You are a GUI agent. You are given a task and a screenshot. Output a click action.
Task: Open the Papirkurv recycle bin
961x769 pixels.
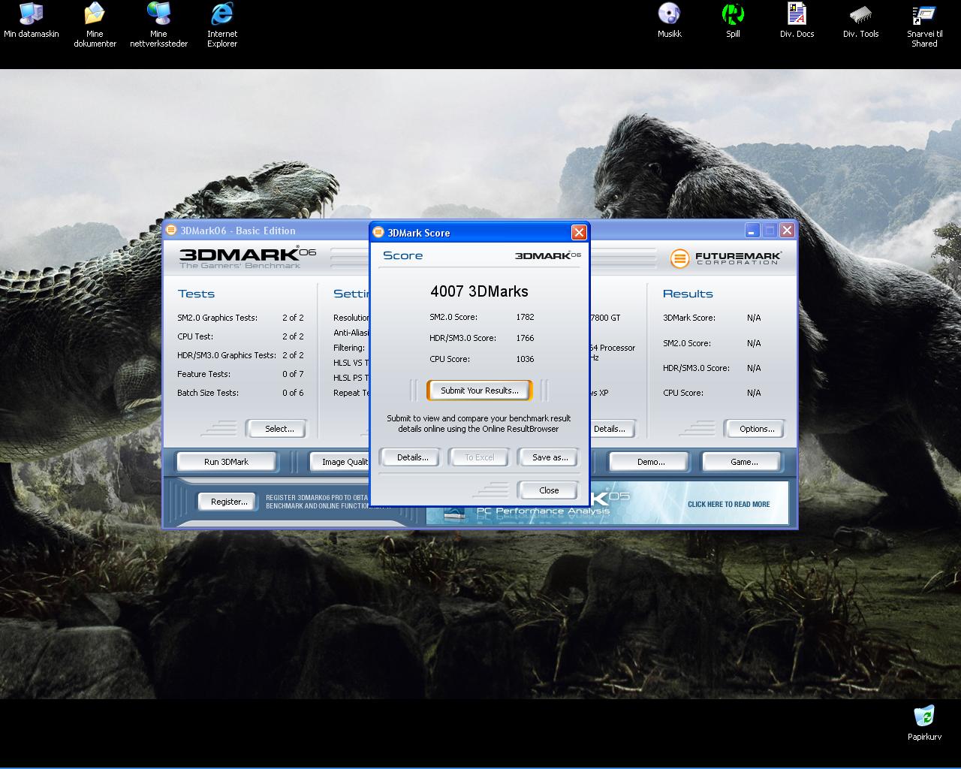tap(924, 722)
